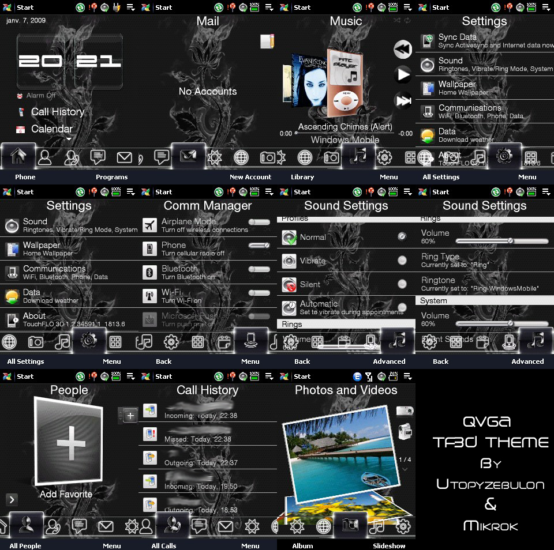Open incoming call entry Today 19:50
This screenshot has width=554, height=550.
tap(208, 481)
